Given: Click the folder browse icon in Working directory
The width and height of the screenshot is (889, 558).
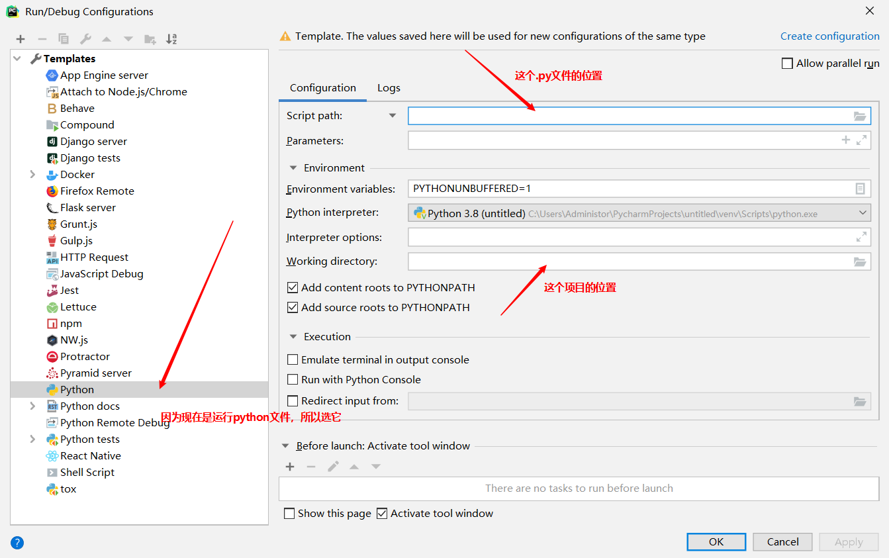Looking at the screenshot, I should pyautogui.click(x=860, y=261).
